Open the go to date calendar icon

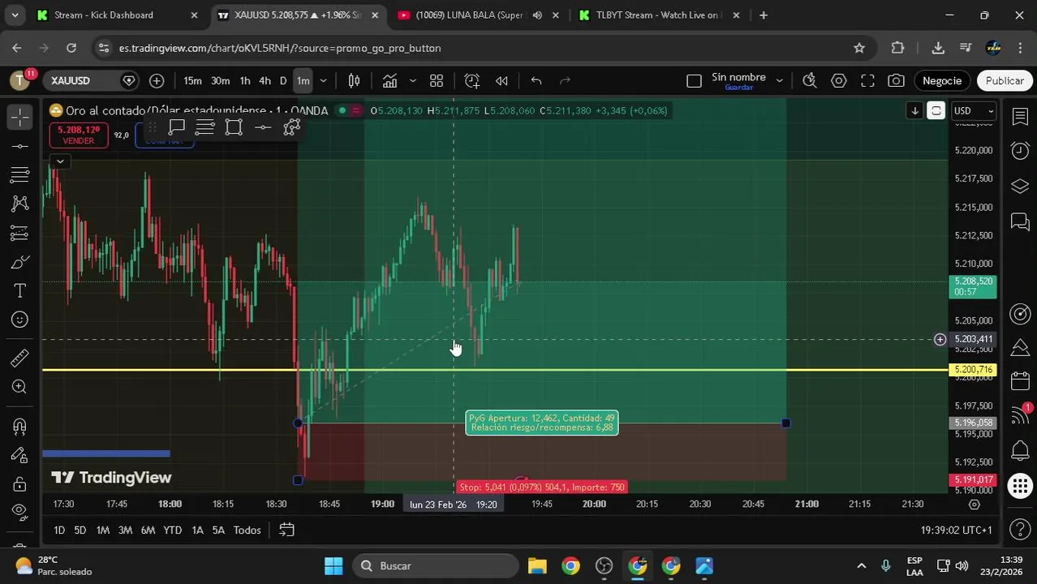286,530
